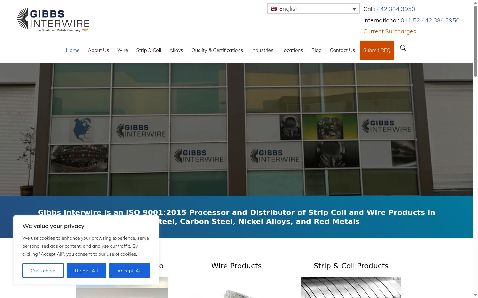Click the scrollbar down arrow
This screenshot has width=478, height=298.
click(x=475, y=295)
